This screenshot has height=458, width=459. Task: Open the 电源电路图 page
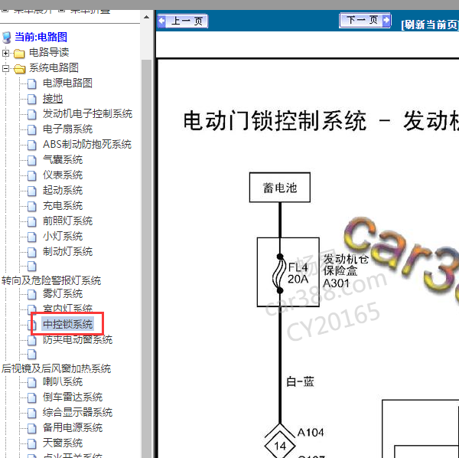tap(67, 83)
